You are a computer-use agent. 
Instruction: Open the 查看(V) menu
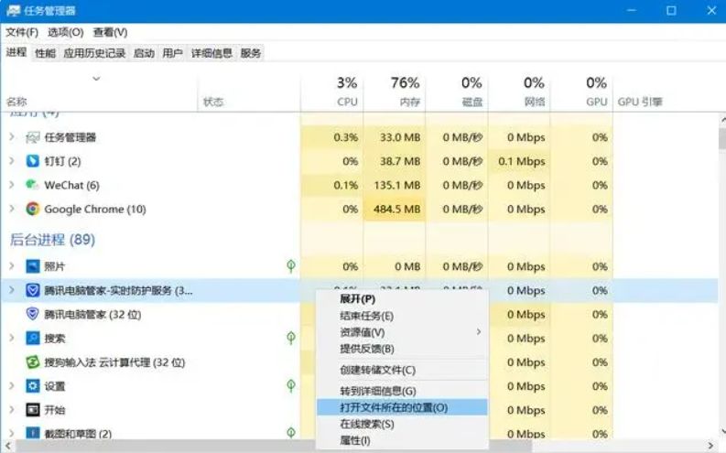(110, 32)
